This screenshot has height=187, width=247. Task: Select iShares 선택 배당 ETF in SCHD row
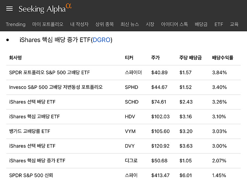[x=32, y=102]
